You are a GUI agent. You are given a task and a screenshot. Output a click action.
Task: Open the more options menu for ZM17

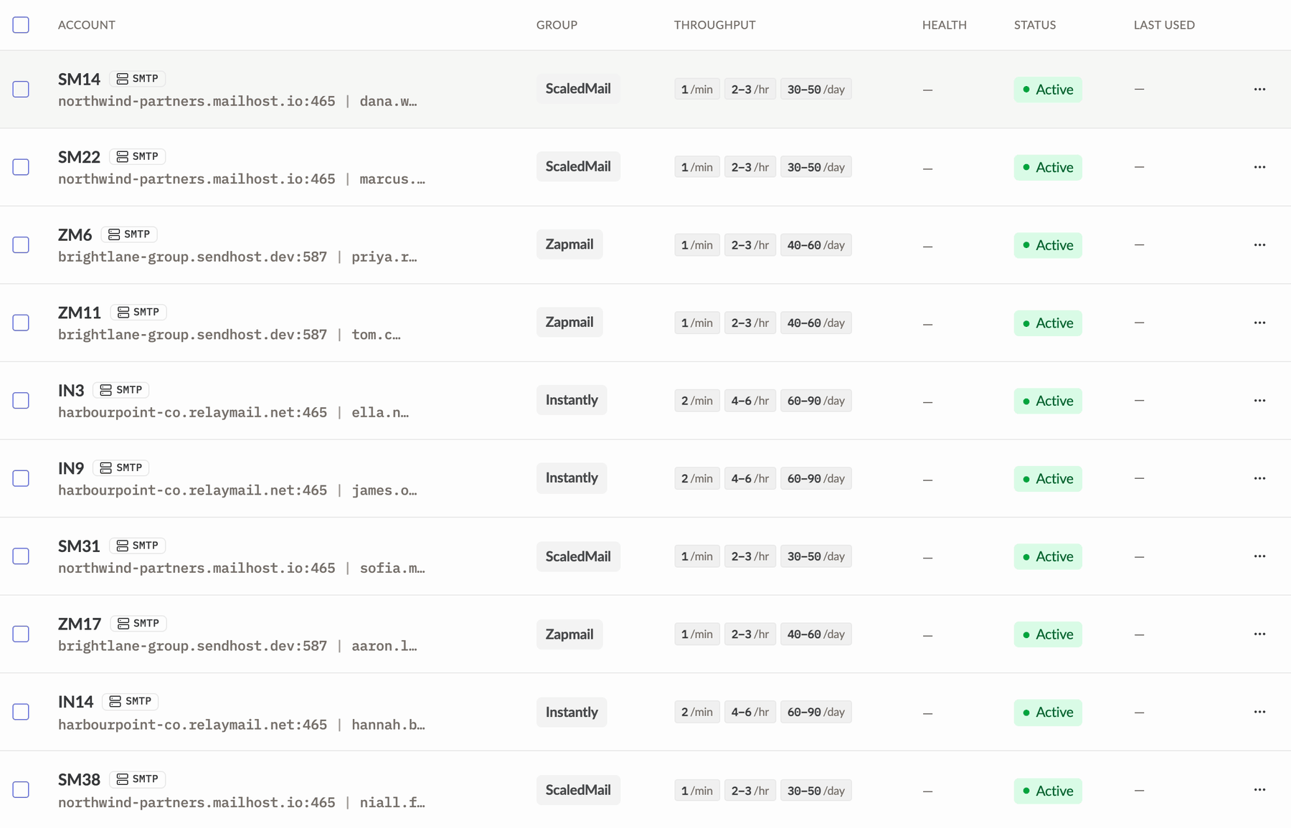1259,634
